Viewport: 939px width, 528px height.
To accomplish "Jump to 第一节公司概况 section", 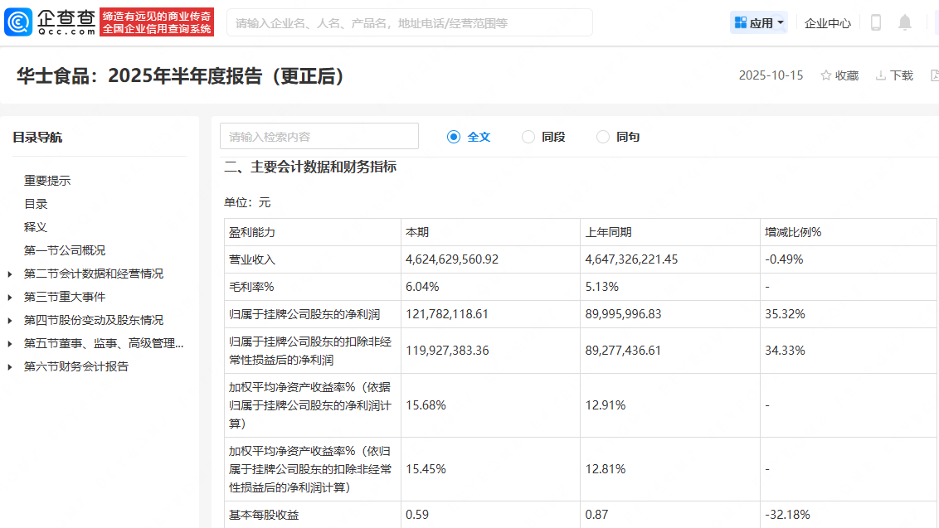I will 65,250.
